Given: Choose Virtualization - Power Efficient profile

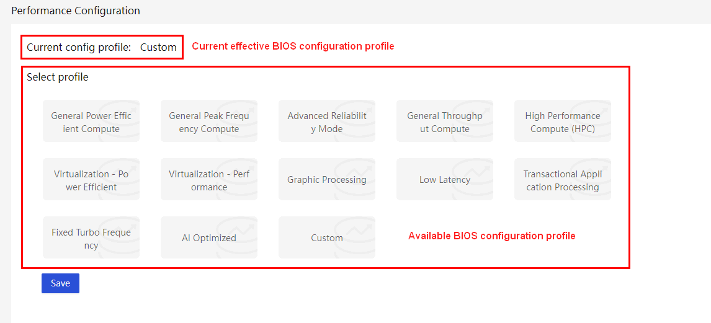Looking at the screenshot, I should tap(91, 179).
